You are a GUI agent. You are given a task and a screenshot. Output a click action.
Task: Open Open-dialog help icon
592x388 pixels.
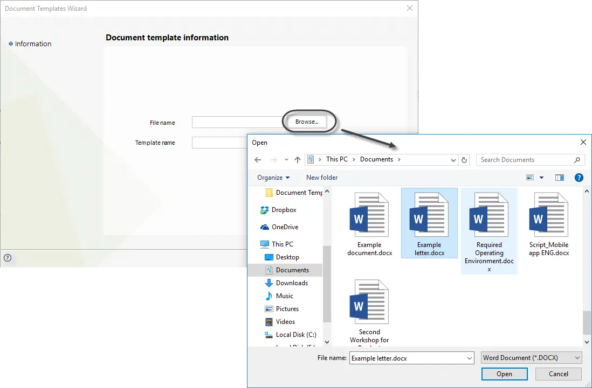tap(579, 178)
